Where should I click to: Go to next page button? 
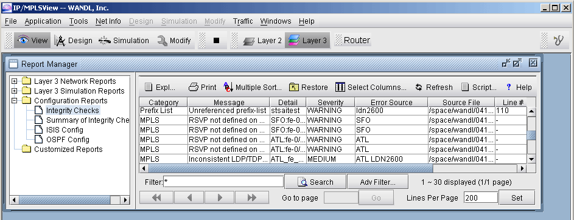pyautogui.click(x=220, y=198)
